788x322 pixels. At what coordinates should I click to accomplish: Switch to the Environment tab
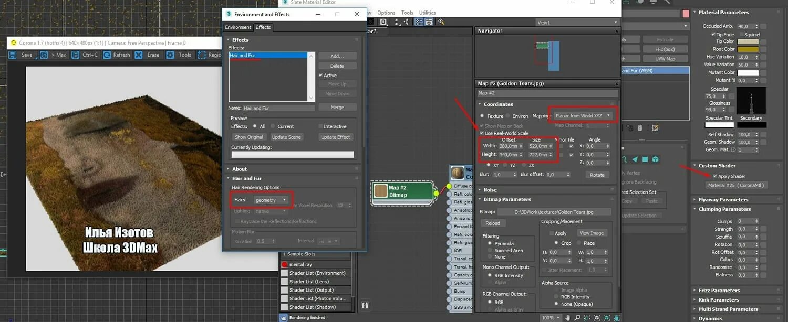point(239,28)
